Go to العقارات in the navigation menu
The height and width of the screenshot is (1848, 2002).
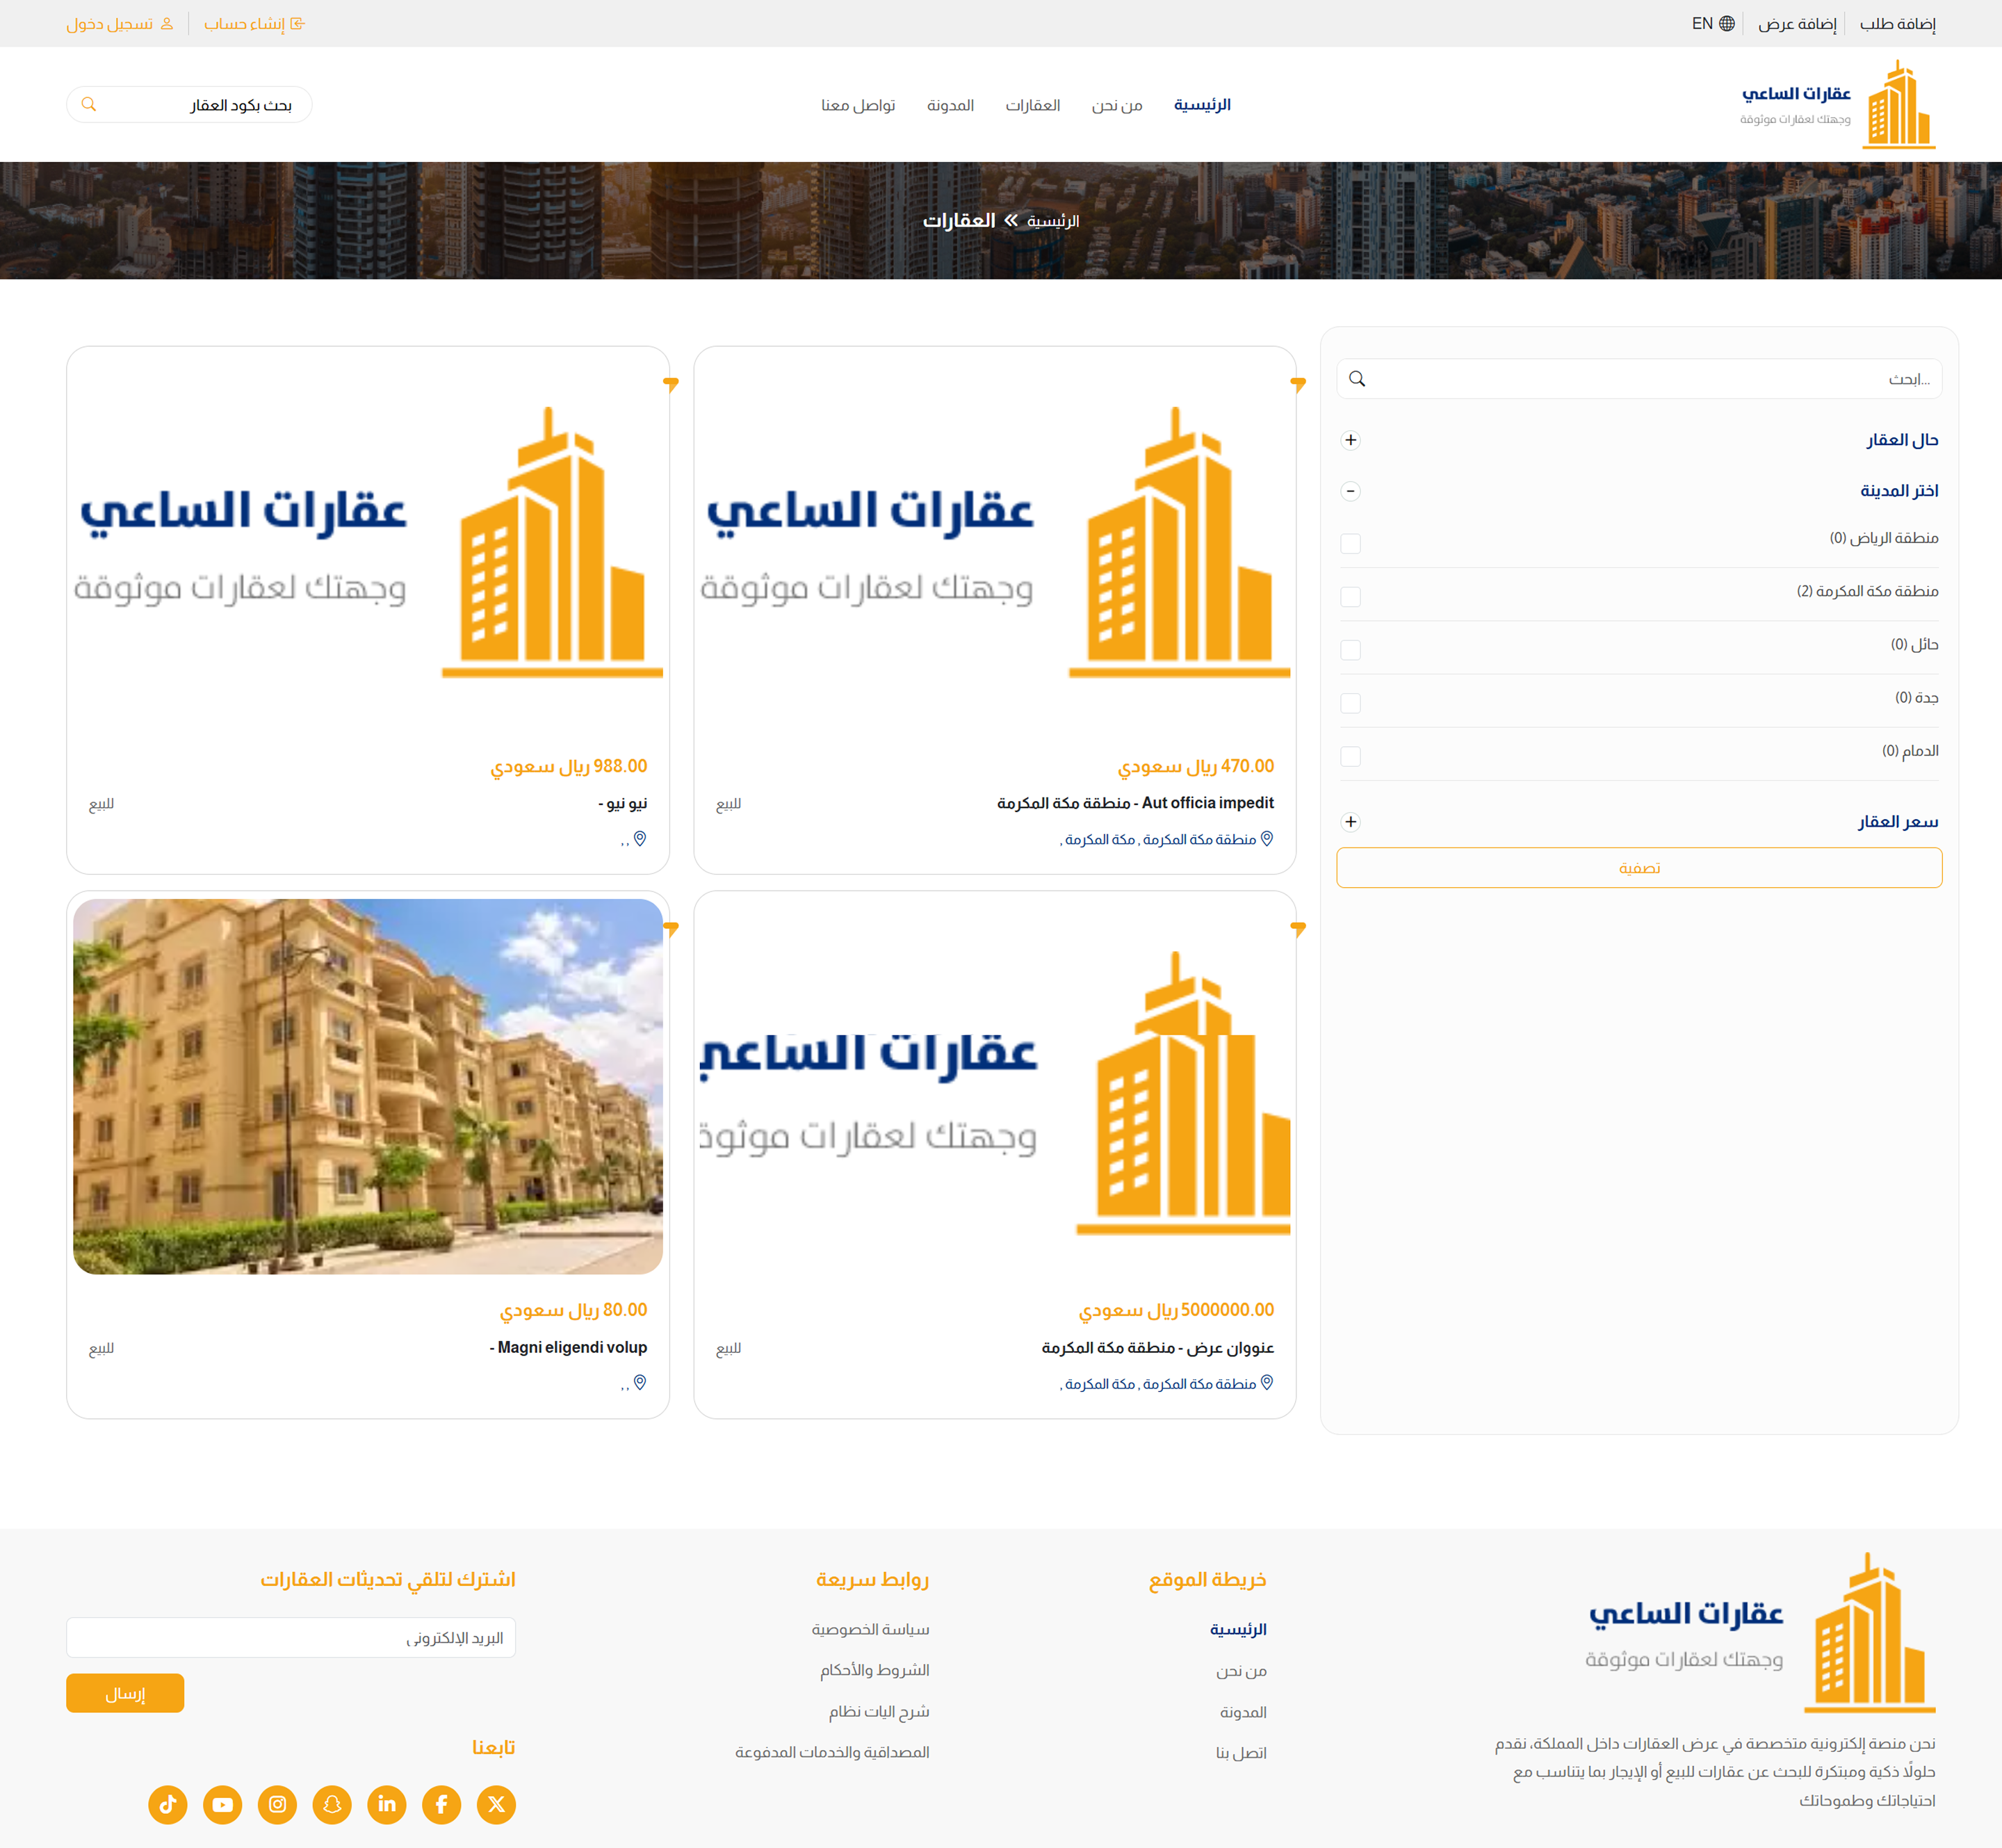pyautogui.click(x=1032, y=105)
